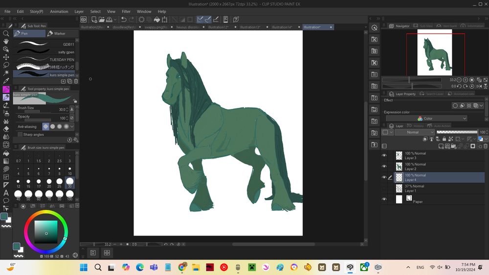
Task: Open the Expression color dropdown
Action: click(x=426, y=118)
